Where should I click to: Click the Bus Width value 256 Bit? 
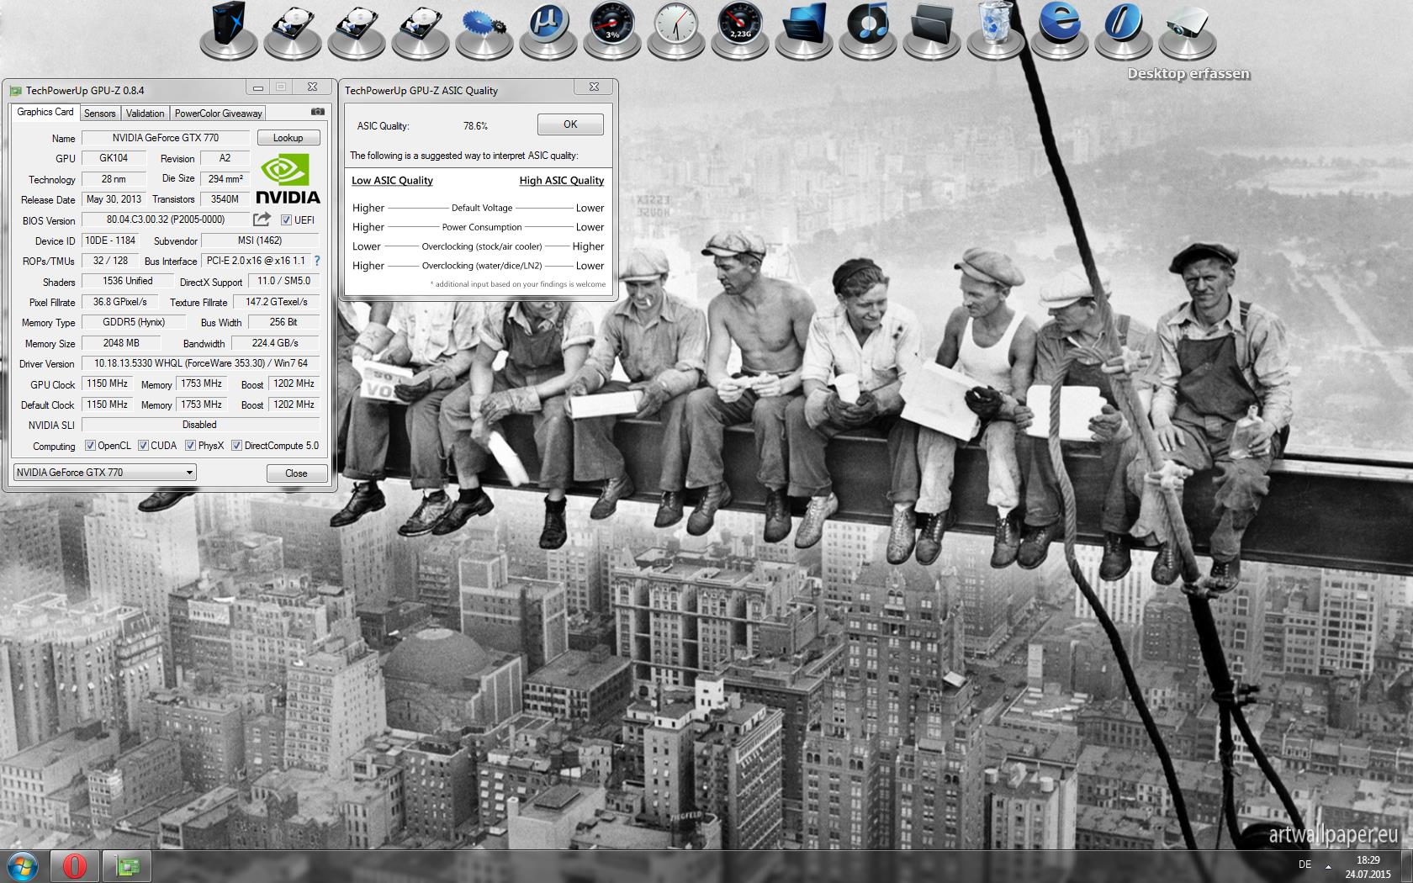283,322
